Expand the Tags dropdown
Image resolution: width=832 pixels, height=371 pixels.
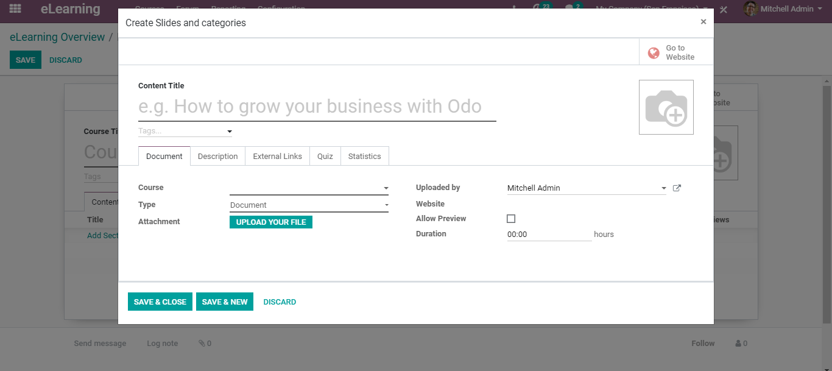click(230, 132)
